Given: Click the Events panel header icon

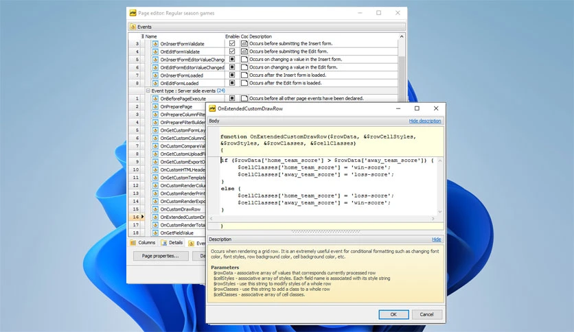Looking at the screenshot, I should click(133, 27).
